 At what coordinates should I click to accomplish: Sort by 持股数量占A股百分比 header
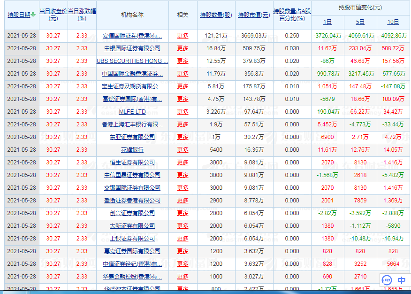[x=292, y=15]
